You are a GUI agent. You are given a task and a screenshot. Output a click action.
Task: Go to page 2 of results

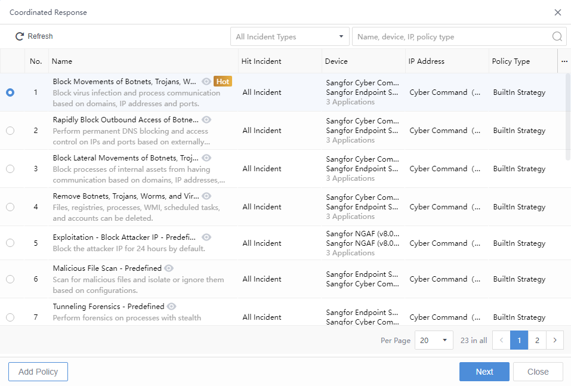[537, 340]
